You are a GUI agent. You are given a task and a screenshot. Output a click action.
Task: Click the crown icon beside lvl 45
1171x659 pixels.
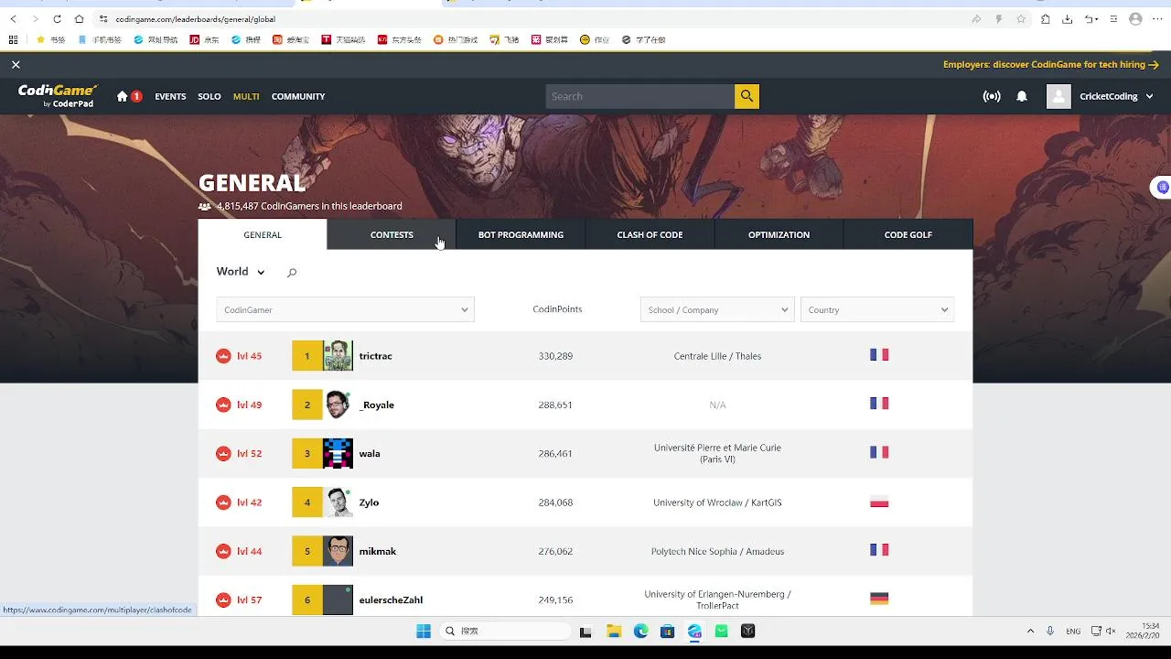(223, 356)
